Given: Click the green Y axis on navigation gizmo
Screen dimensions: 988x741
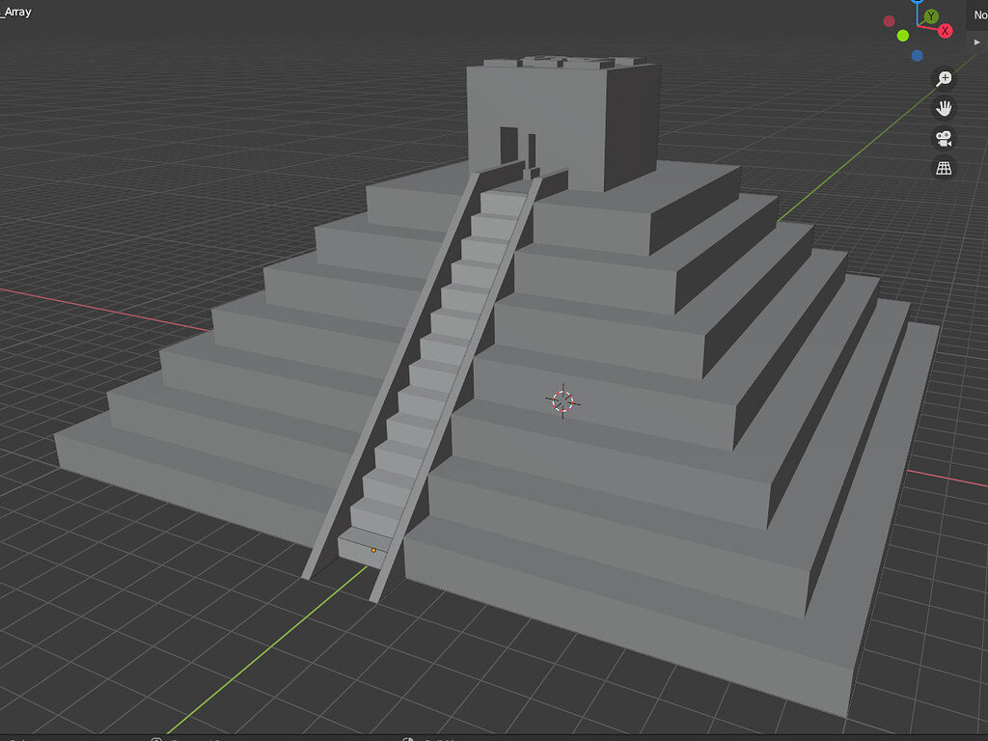Looking at the screenshot, I should coord(931,16).
